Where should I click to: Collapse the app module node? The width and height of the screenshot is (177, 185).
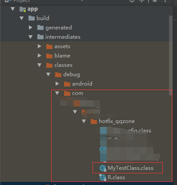pos(13,9)
